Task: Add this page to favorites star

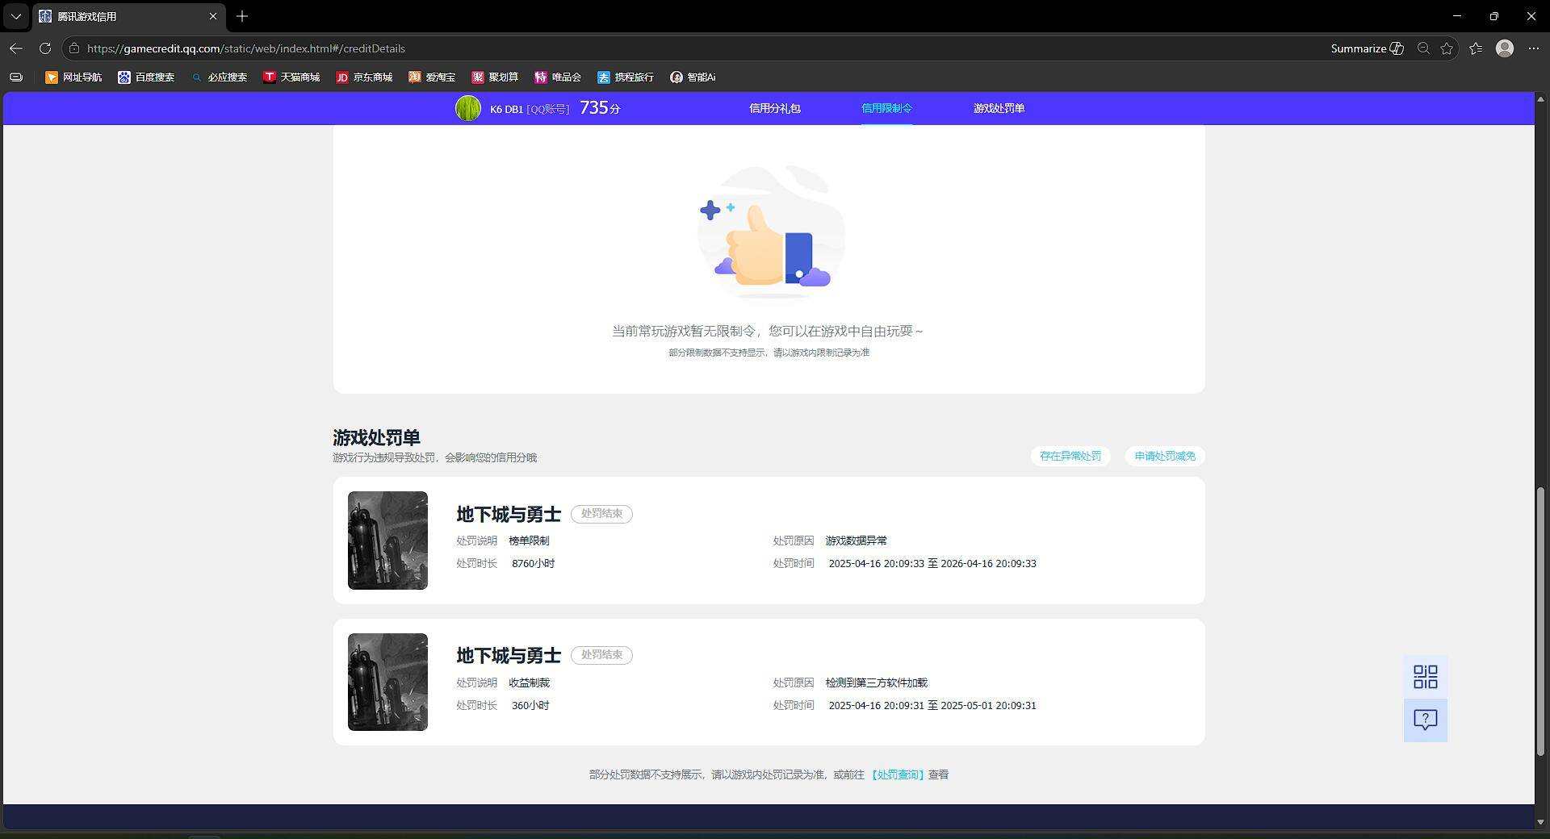Action: (1447, 48)
